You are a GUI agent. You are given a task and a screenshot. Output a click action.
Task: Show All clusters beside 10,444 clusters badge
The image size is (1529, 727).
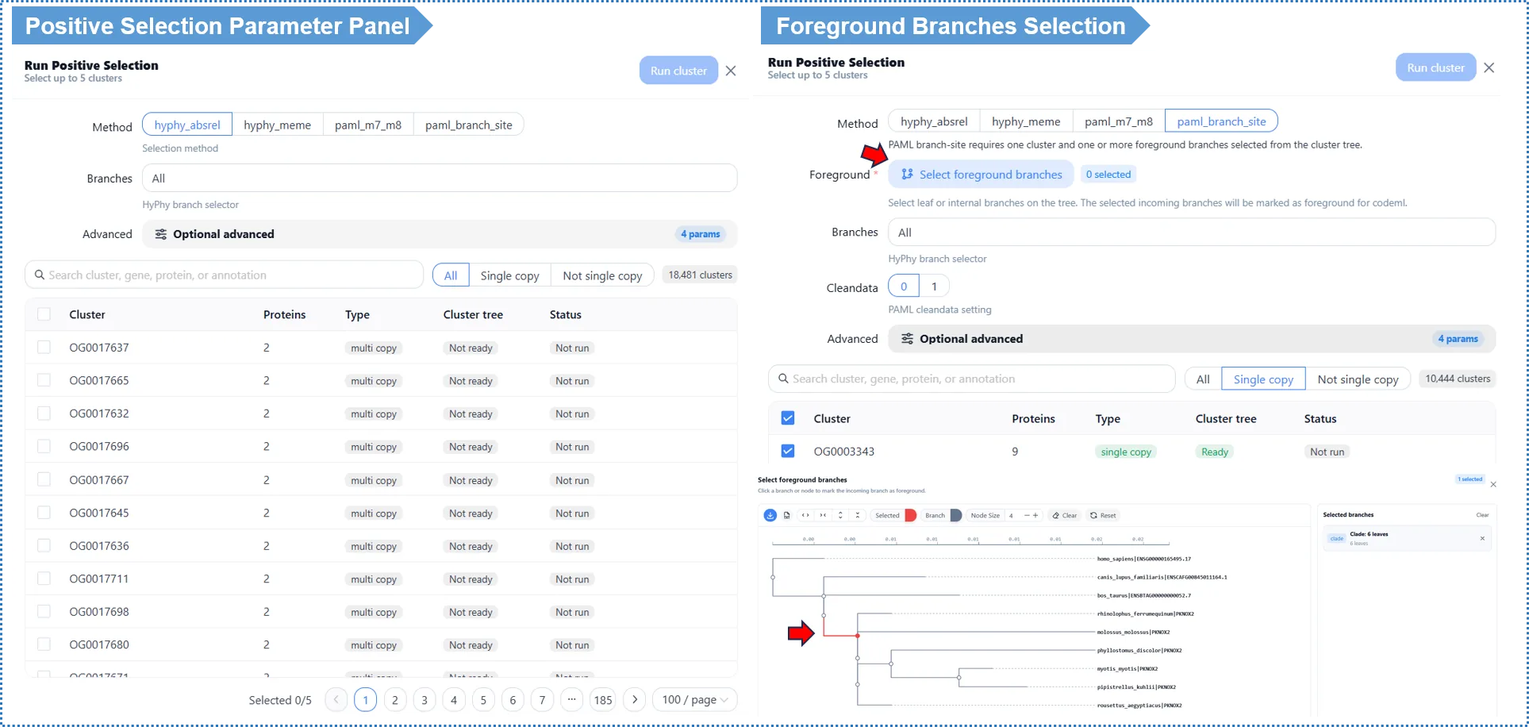click(1203, 379)
